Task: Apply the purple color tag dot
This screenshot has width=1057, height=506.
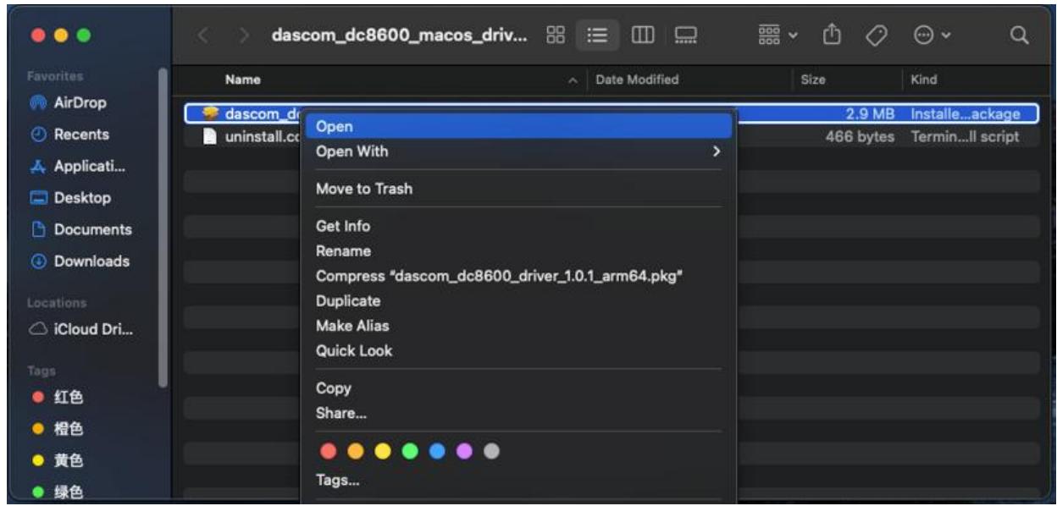Action: [x=464, y=452]
